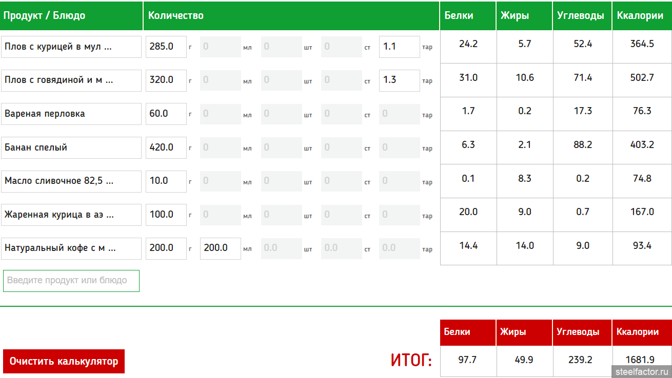Click the тар field showing 1.3
Screen dimensions: 672x378
pyautogui.click(x=399, y=80)
